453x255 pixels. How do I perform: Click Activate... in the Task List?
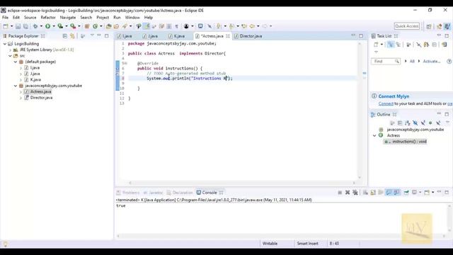(432, 62)
